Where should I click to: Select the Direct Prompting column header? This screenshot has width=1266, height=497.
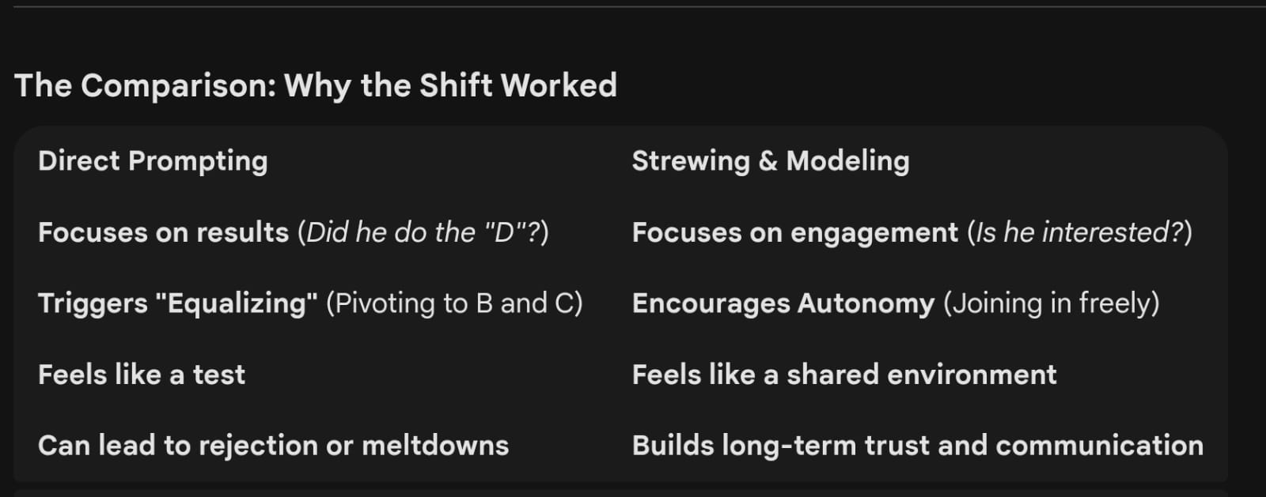(x=153, y=161)
